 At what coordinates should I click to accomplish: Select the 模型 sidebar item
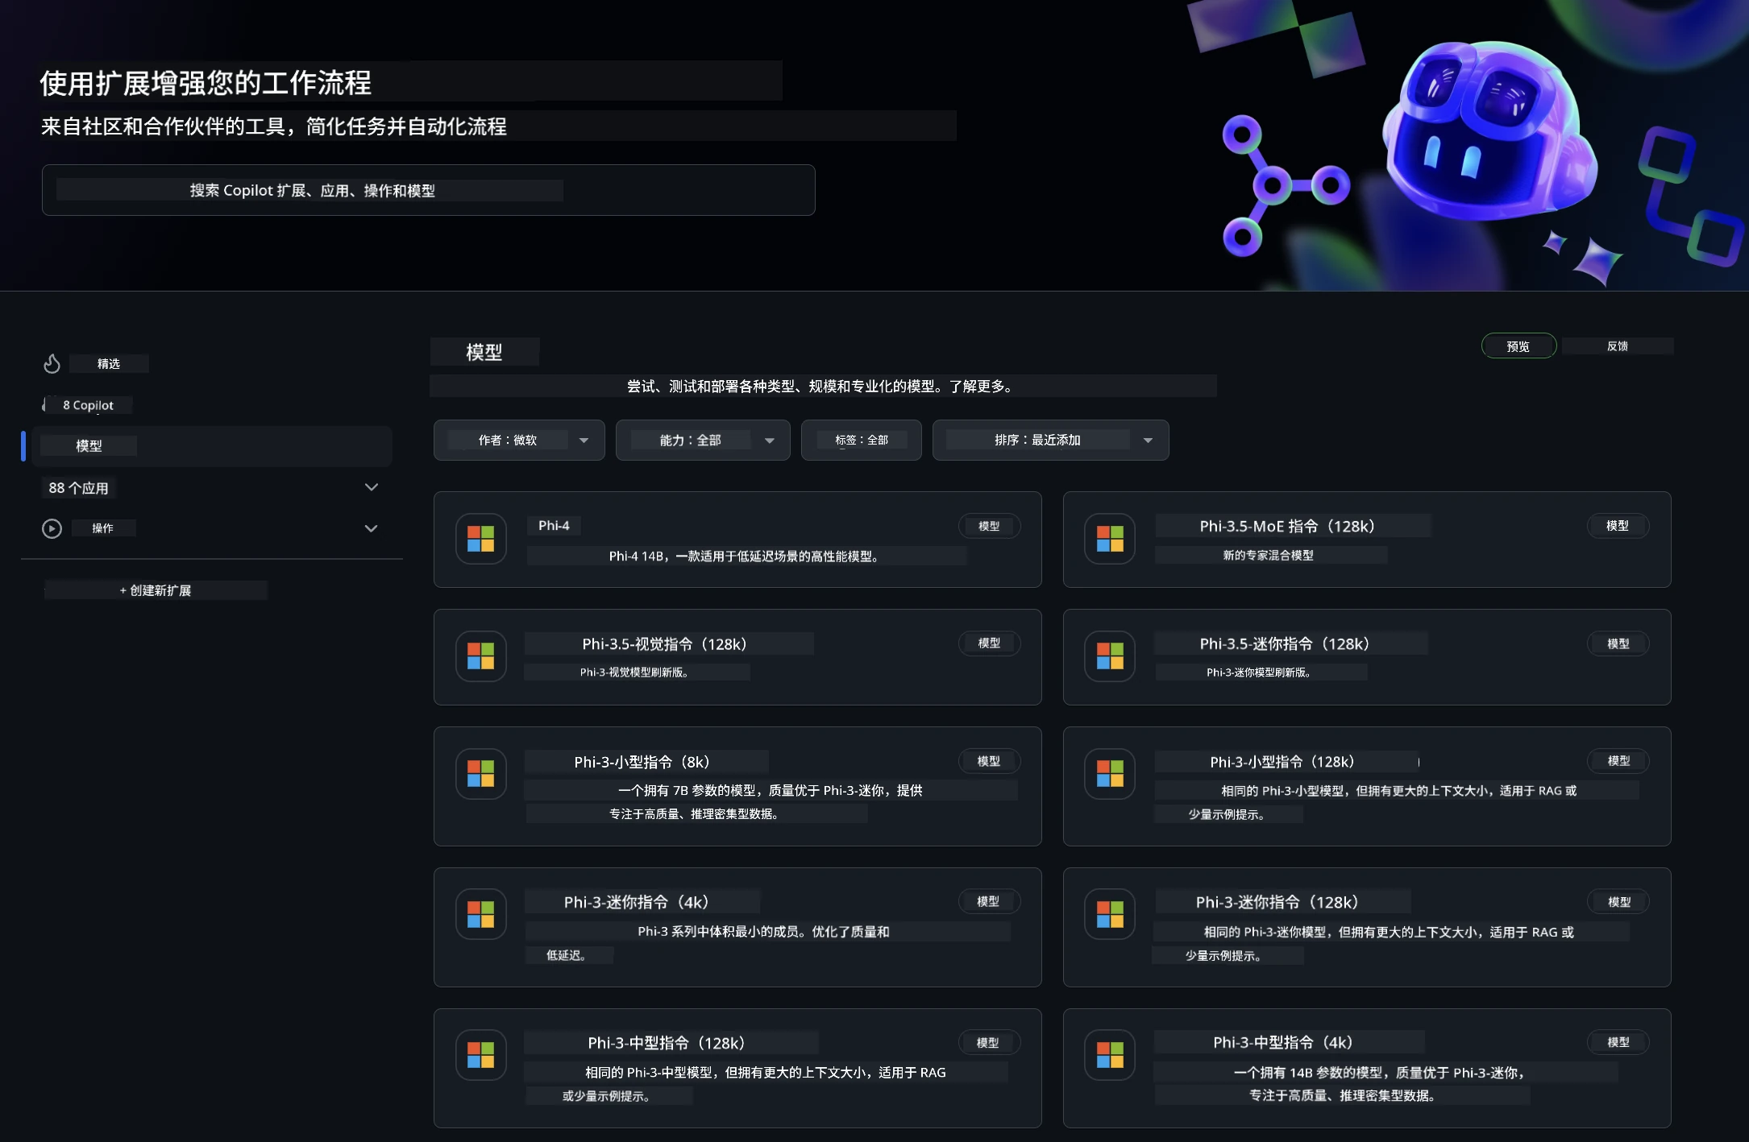point(211,446)
